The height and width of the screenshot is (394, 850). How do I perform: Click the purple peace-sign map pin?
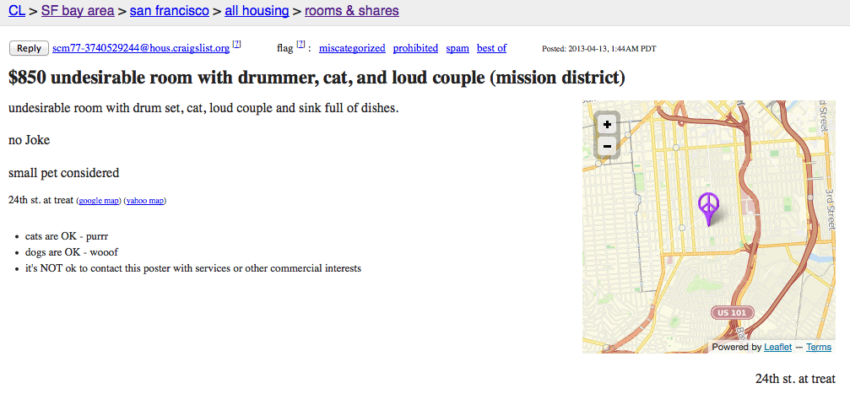pyautogui.click(x=708, y=208)
